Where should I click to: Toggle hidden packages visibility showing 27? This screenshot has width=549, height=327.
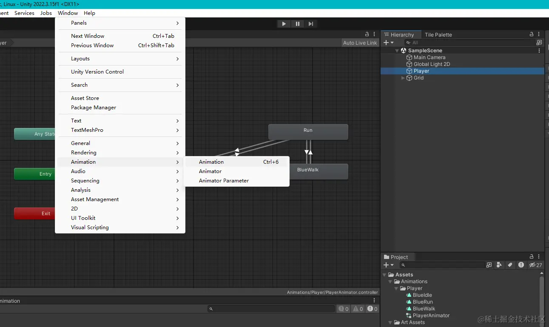[x=535, y=265]
